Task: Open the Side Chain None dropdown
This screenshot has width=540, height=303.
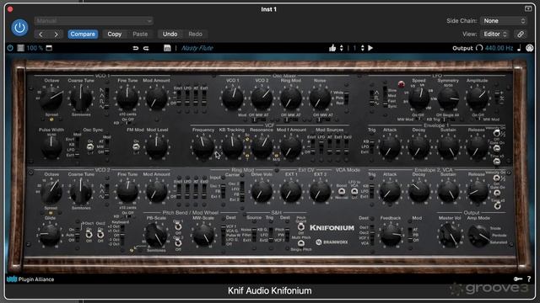Action: coord(505,21)
